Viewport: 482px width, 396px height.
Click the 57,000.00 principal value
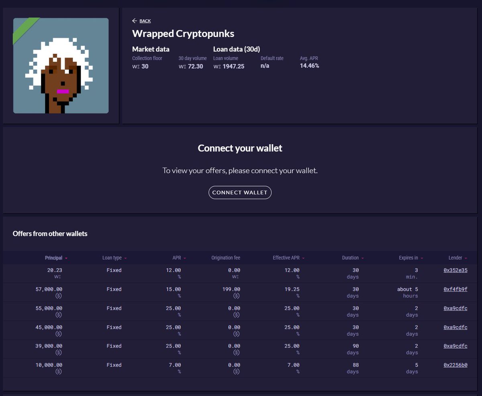point(49,289)
